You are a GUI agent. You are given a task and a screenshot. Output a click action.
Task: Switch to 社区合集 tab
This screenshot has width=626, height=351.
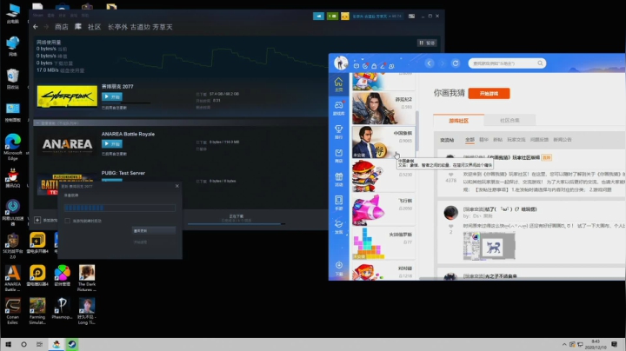click(509, 121)
